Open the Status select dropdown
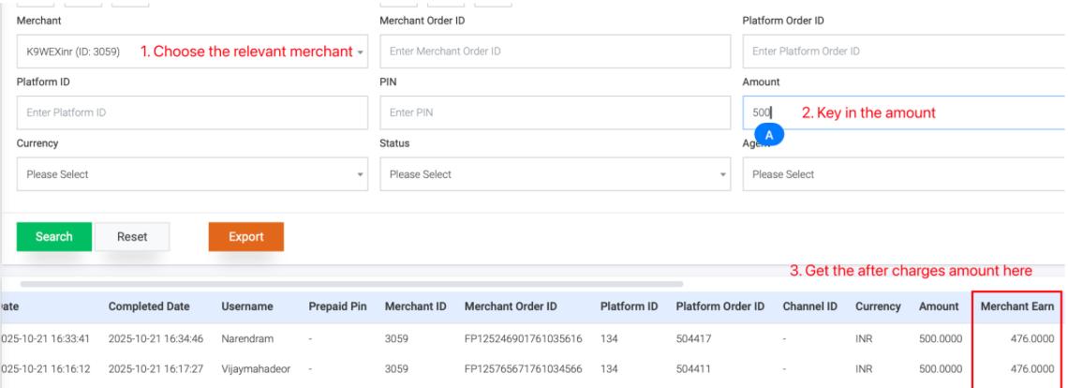This screenshot has width=1068, height=388. coord(555,174)
